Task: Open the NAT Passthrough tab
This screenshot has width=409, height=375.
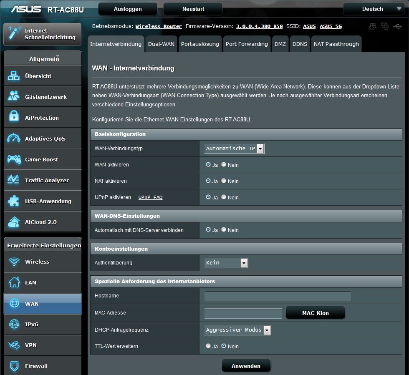Action: [336, 44]
